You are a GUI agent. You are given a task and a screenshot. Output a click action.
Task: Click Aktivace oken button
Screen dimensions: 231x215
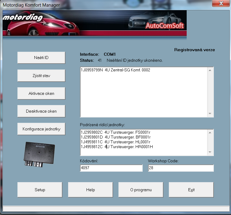point(41,93)
